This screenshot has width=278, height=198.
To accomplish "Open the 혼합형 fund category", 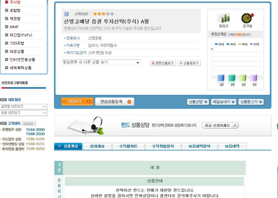I will point(15,10).
